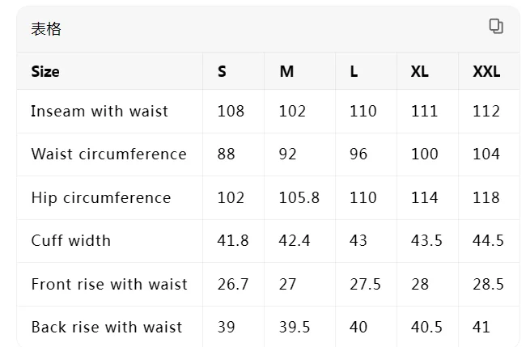The width and height of the screenshot is (530, 347).
Task: Click the Size column header
Action: pos(45,71)
